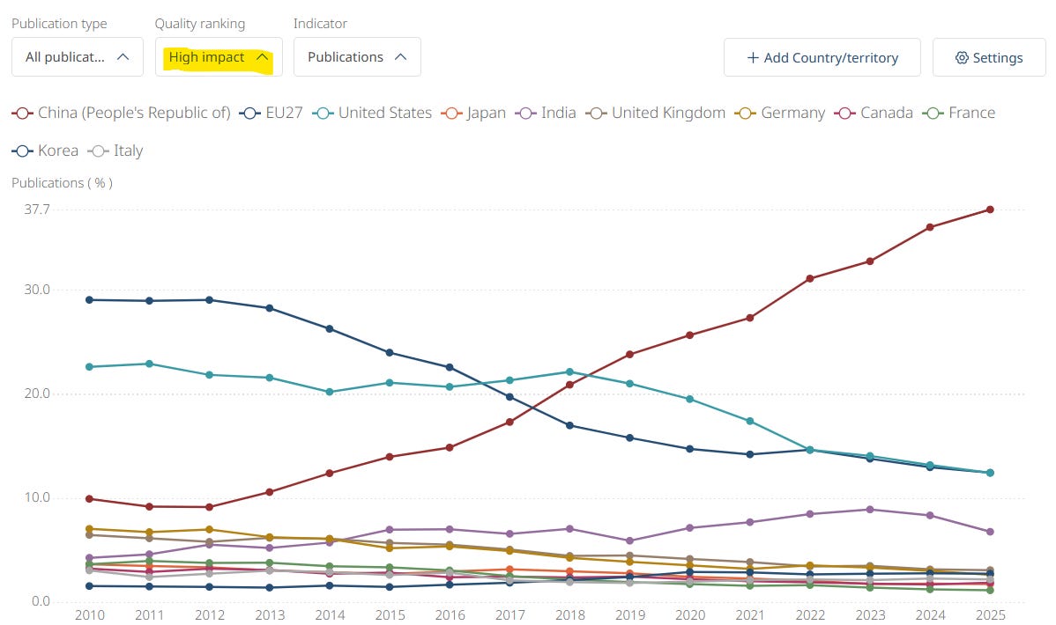This screenshot has width=1056, height=625.
Task: Open the Settings gear button
Action: (x=989, y=58)
